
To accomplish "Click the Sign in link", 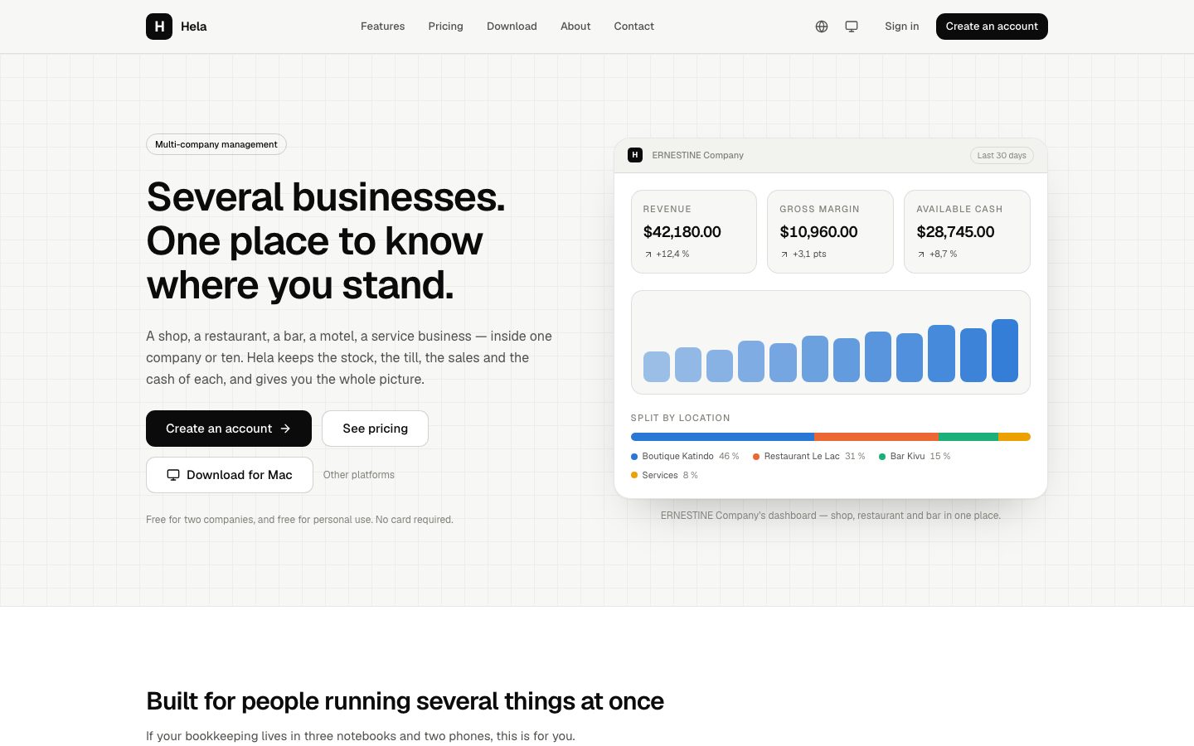I will (901, 27).
